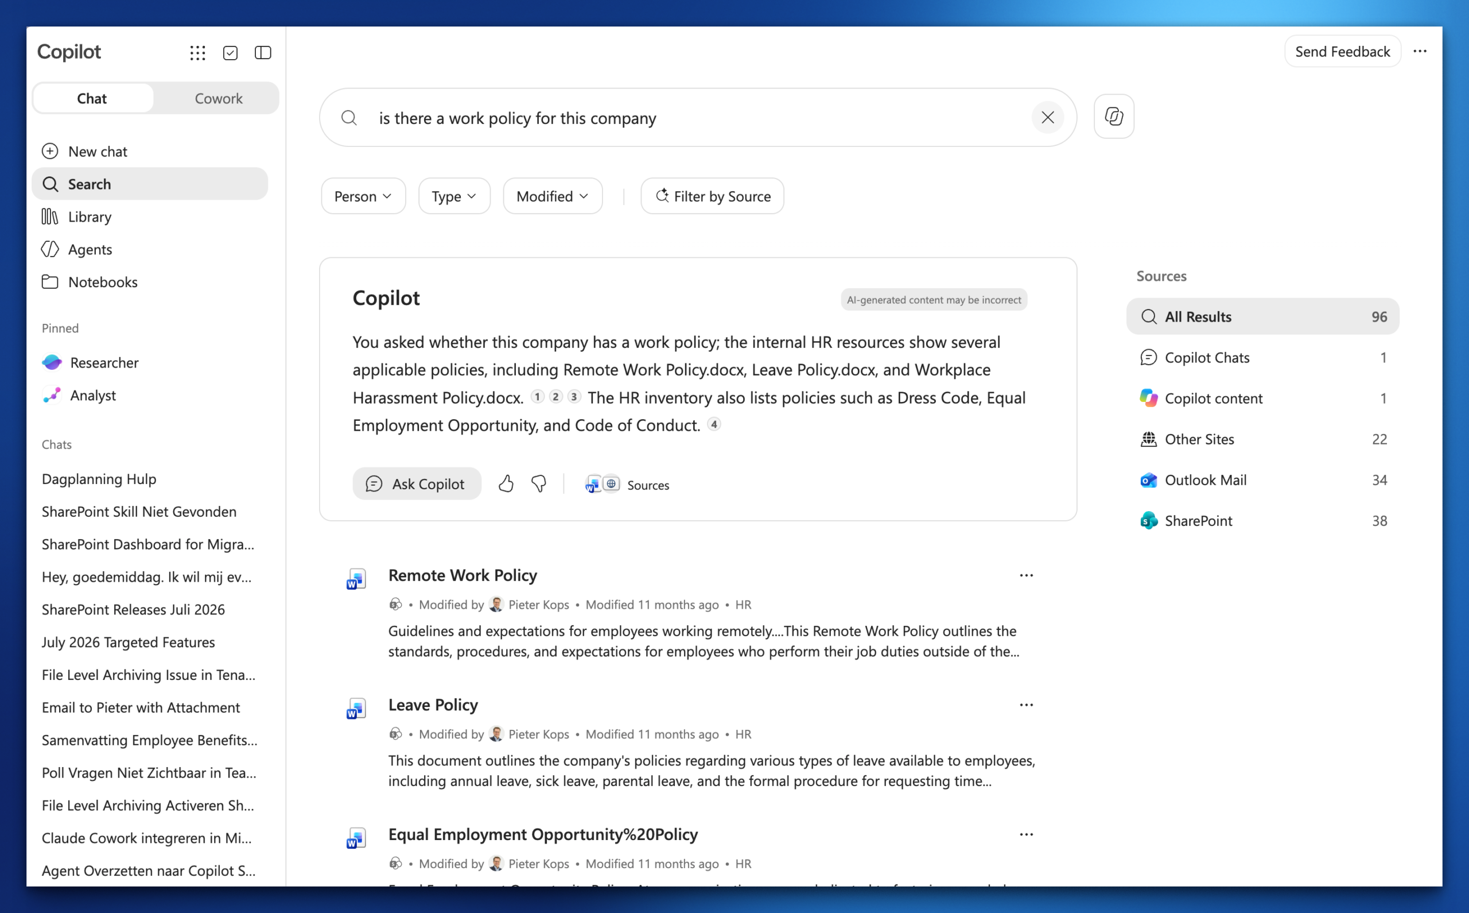Open more options for Leave Policy
This screenshot has width=1469, height=913.
[x=1026, y=705]
